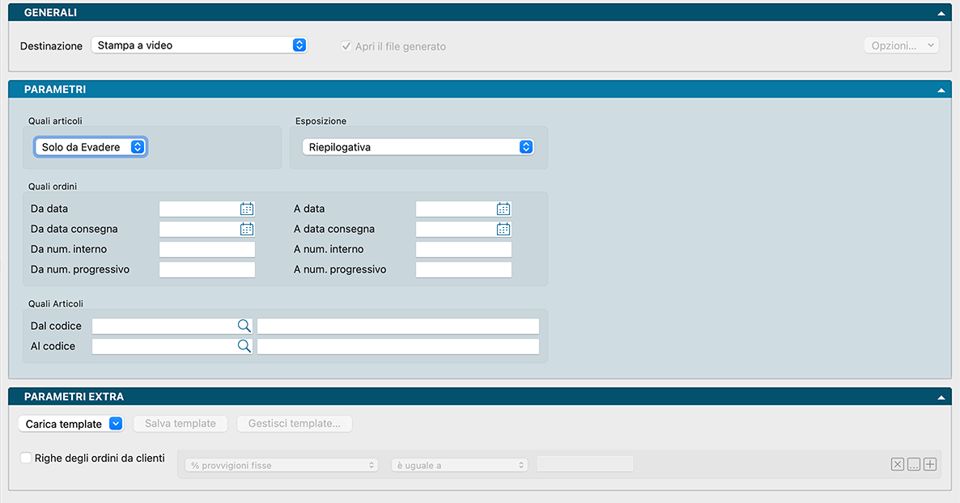The width and height of the screenshot is (960, 503).
Task: Open calendar picker for Da data
Action: pyautogui.click(x=247, y=209)
